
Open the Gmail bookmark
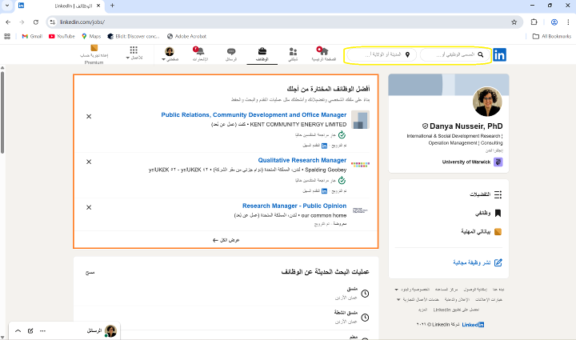[32, 36]
